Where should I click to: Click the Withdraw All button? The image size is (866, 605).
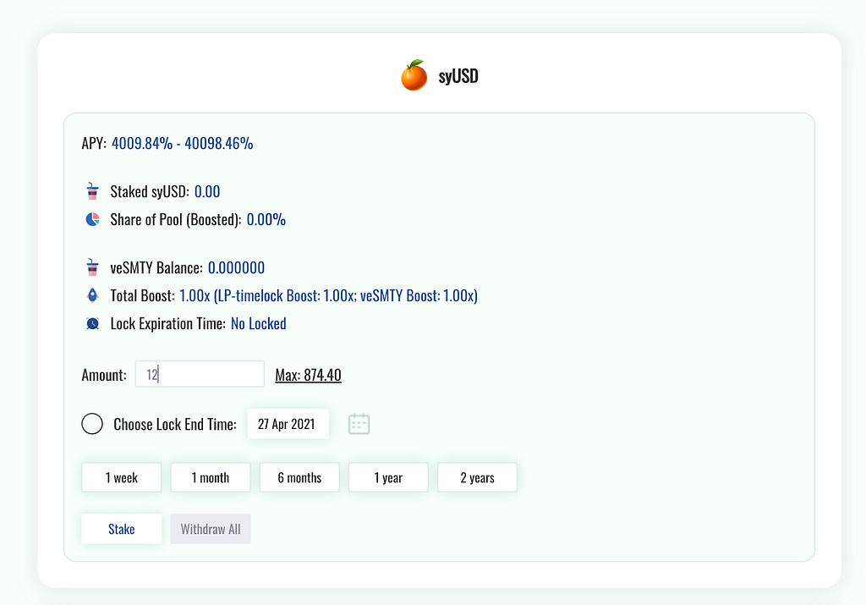(211, 529)
